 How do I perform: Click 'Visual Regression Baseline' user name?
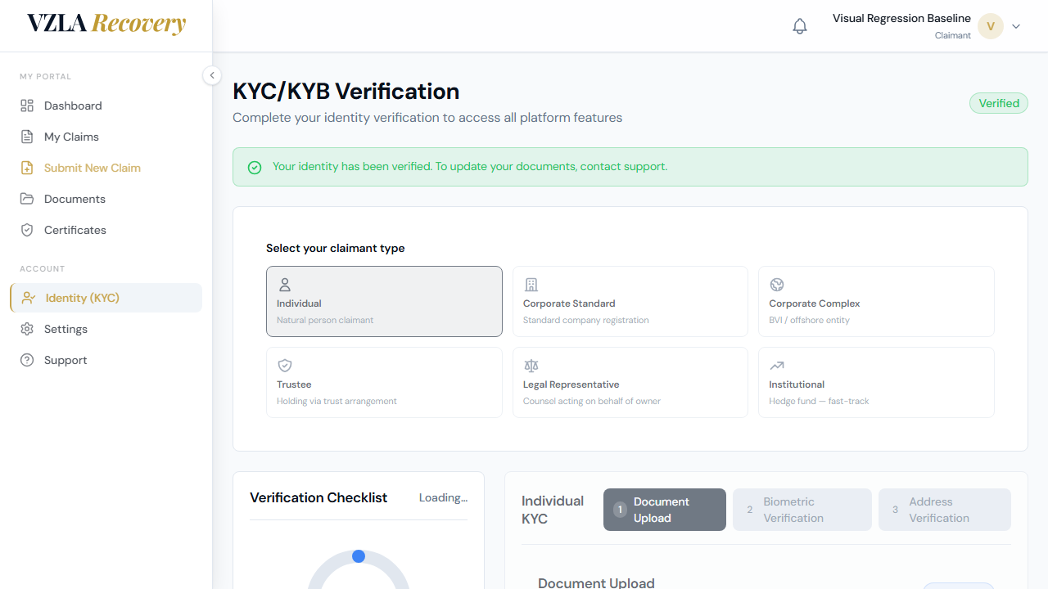901,18
